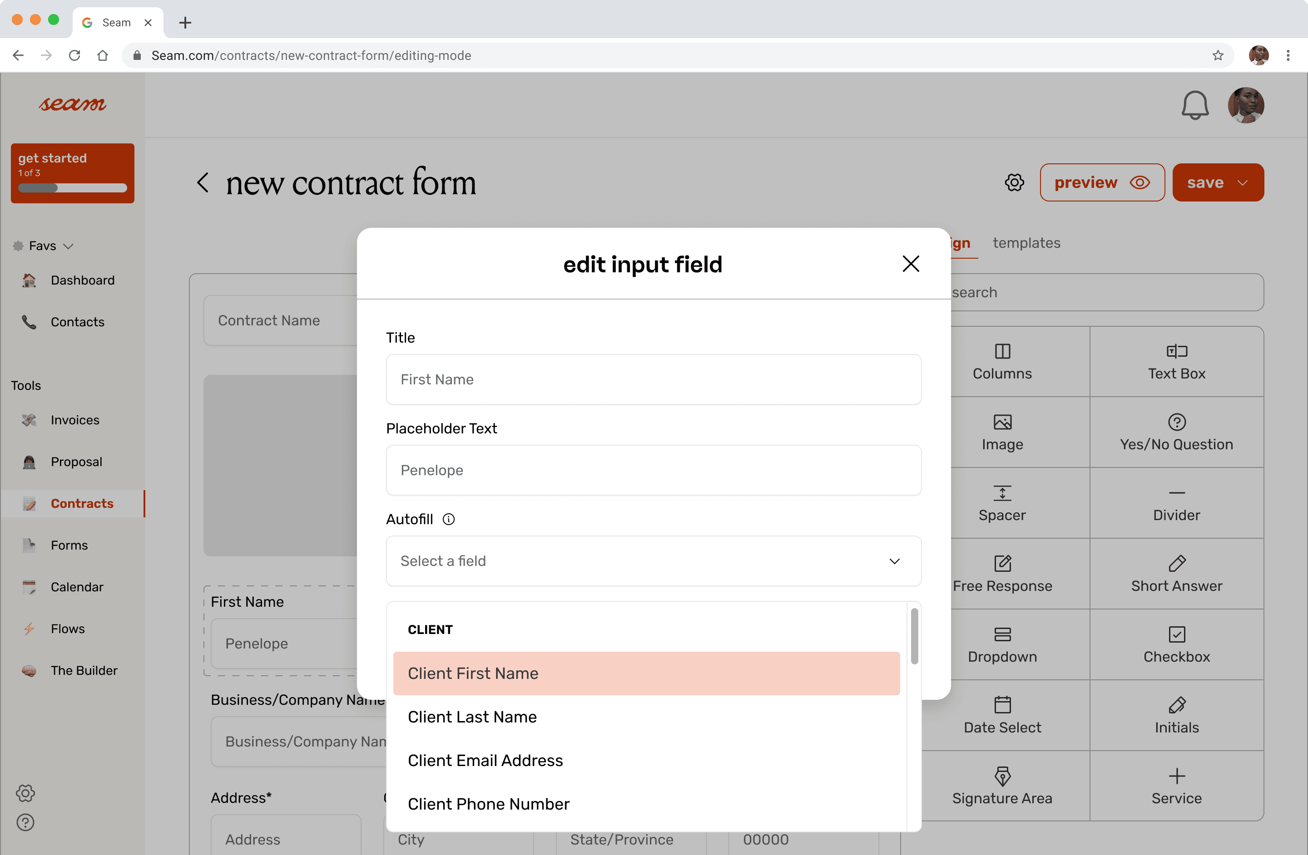The image size is (1308, 855).
Task: Open the Select a field dropdown
Action: [654, 560]
